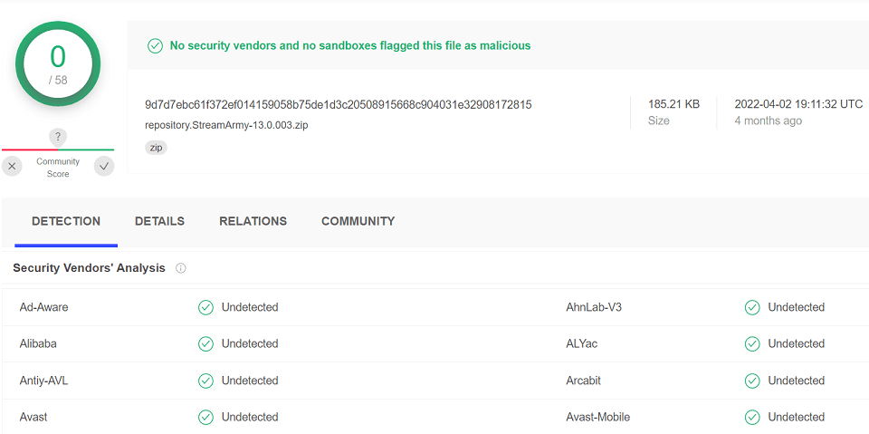Click Ad-Aware's Undetected check icon
Image resolution: width=869 pixels, height=434 pixels.
[x=205, y=307]
